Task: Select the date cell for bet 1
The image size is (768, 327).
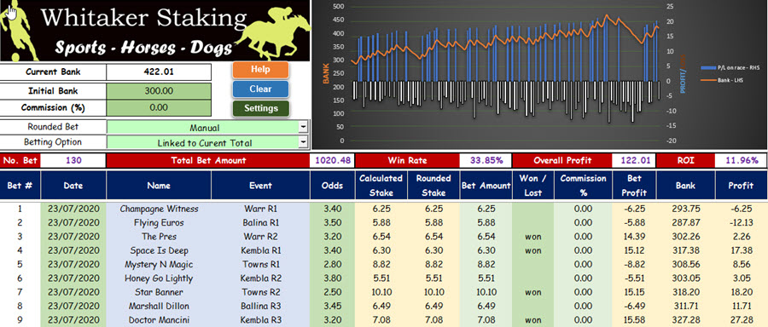Action: [73, 209]
